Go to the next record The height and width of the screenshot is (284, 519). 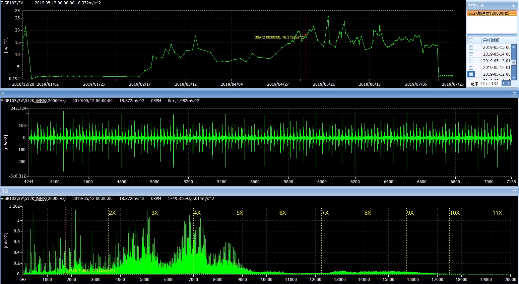pos(509,83)
